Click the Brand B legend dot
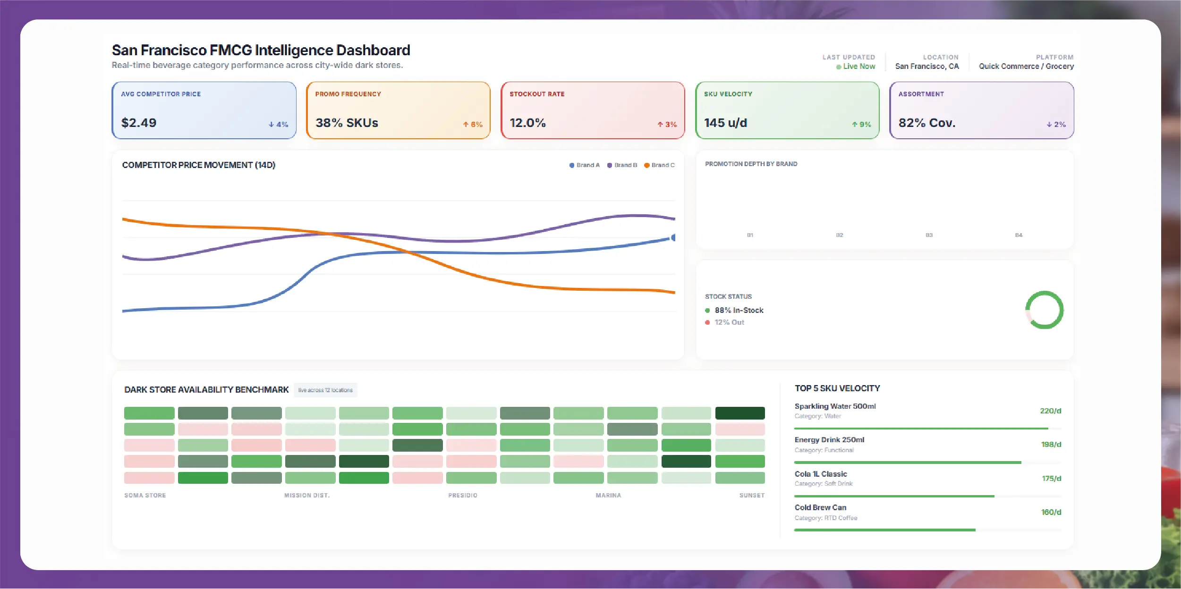Viewport: 1181px width, 589px height. [610, 165]
